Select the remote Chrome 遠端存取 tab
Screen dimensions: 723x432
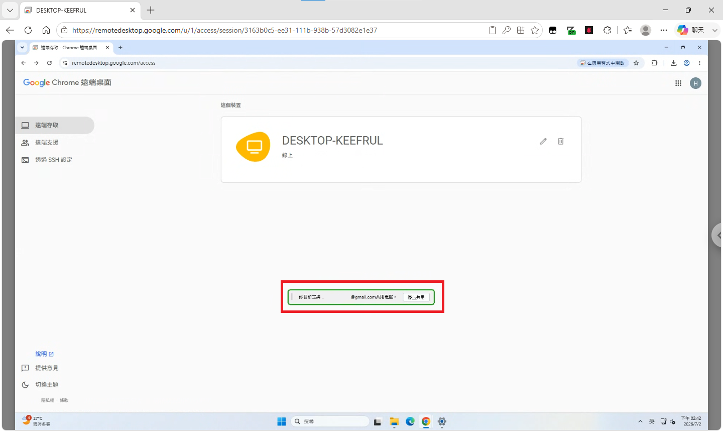(x=70, y=48)
